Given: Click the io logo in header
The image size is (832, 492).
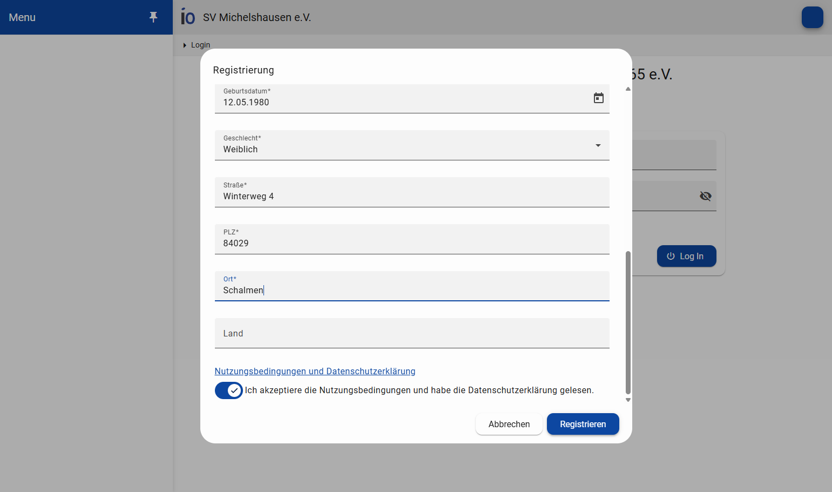Looking at the screenshot, I should click(x=188, y=17).
